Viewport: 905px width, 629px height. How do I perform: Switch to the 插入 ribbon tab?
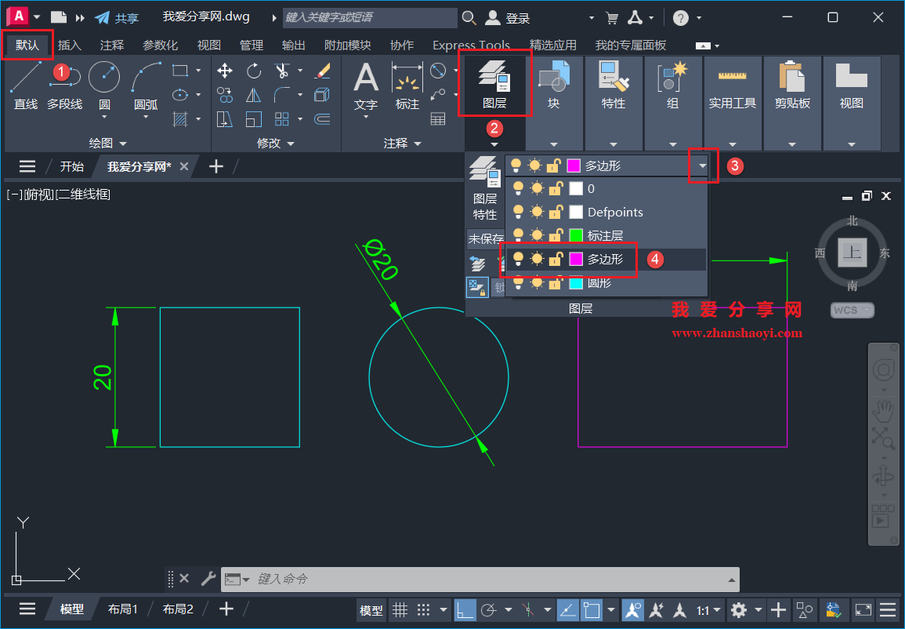click(69, 45)
